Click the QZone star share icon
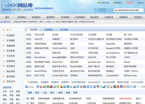 (44, 87)
